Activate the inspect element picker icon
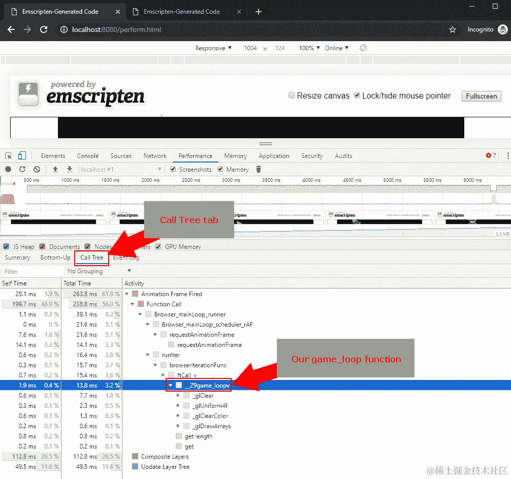The image size is (511, 479). tap(9, 156)
